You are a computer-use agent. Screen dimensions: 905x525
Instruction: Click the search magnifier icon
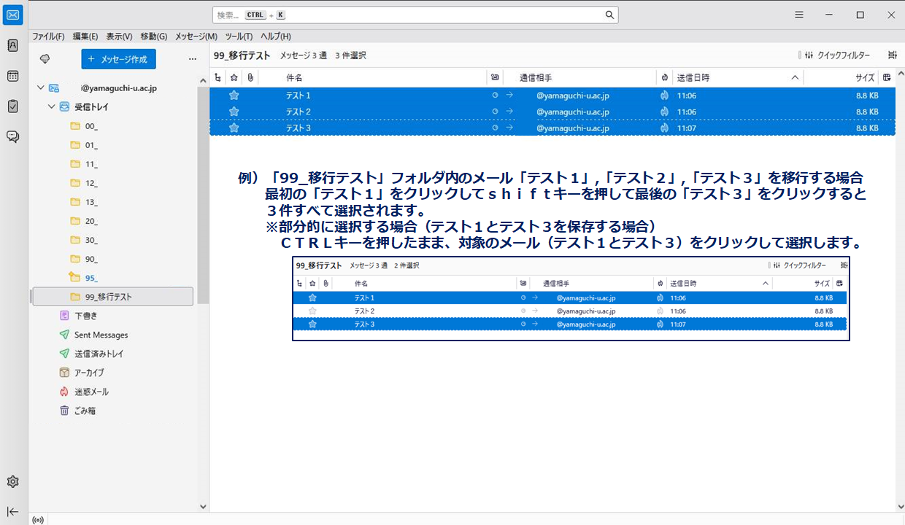(609, 15)
